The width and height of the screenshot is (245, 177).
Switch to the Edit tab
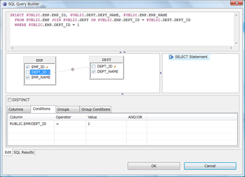click(8, 152)
